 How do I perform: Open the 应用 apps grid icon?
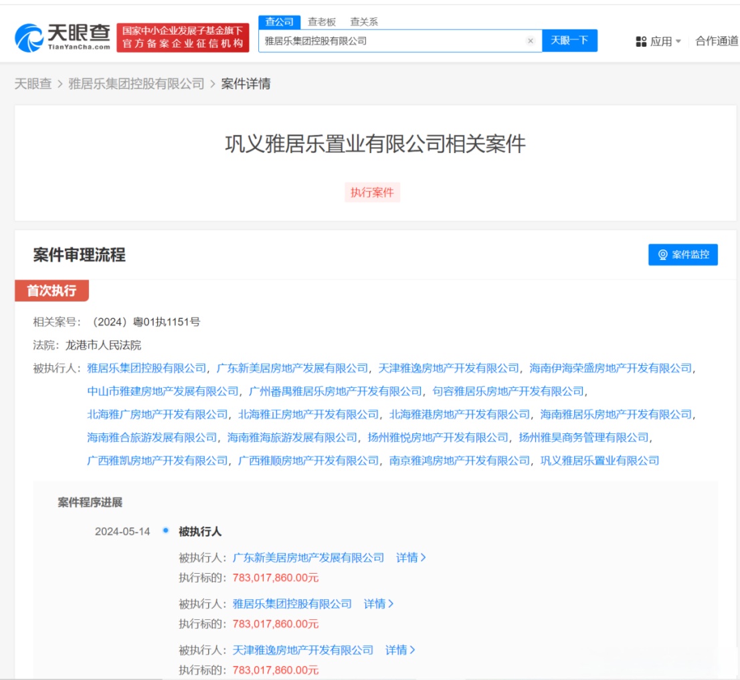[x=641, y=41]
